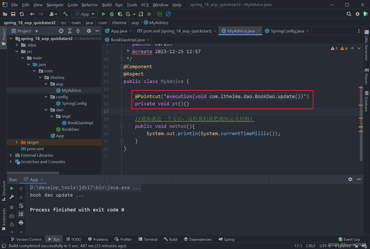This screenshot has width=370, height=249.
Task: Open Project panel options gear
Action: tap(89, 31)
